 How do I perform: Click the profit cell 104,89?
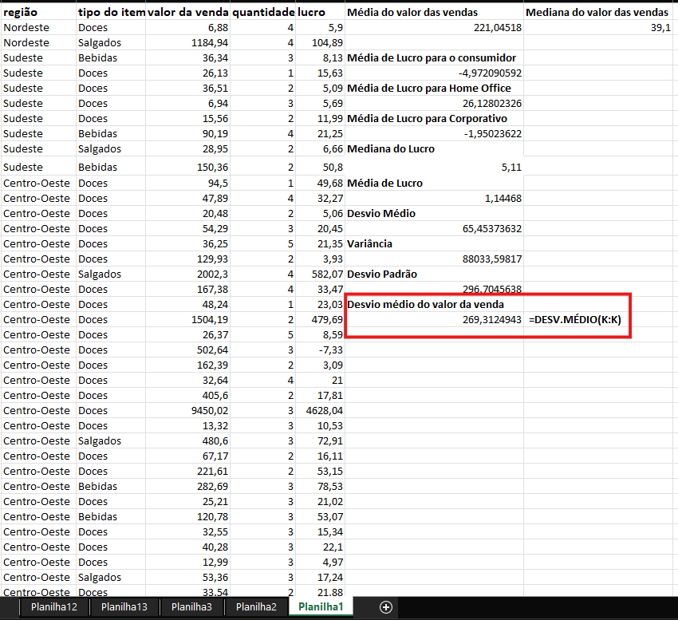pyautogui.click(x=320, y=42)
